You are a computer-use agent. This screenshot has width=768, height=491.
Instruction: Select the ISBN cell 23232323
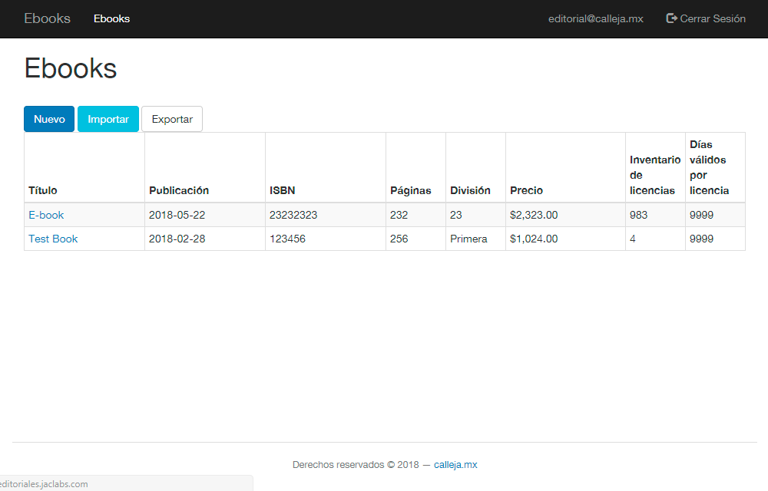[293, 215]
